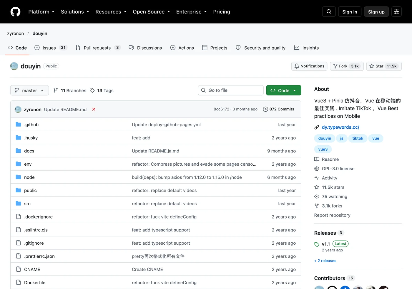This screenshot has height=289, width=412.
Task: Go to the Actions tab
Action: (182, 48)
